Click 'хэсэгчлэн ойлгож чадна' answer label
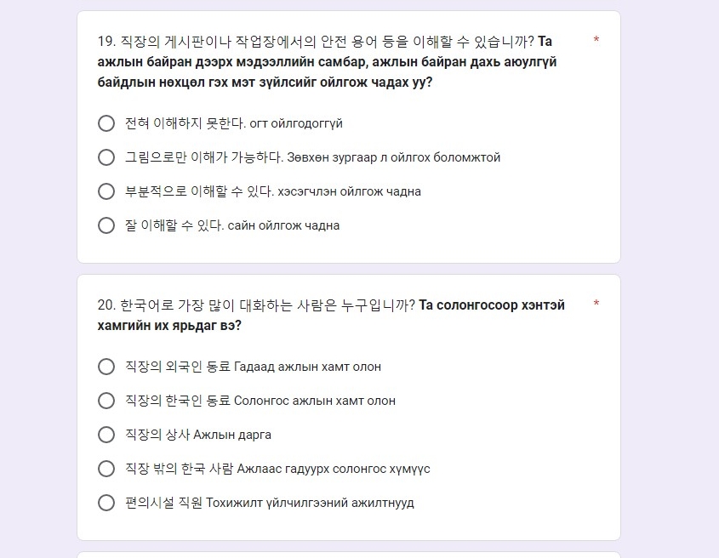719x558 pixels. click(x=349, y=191)
